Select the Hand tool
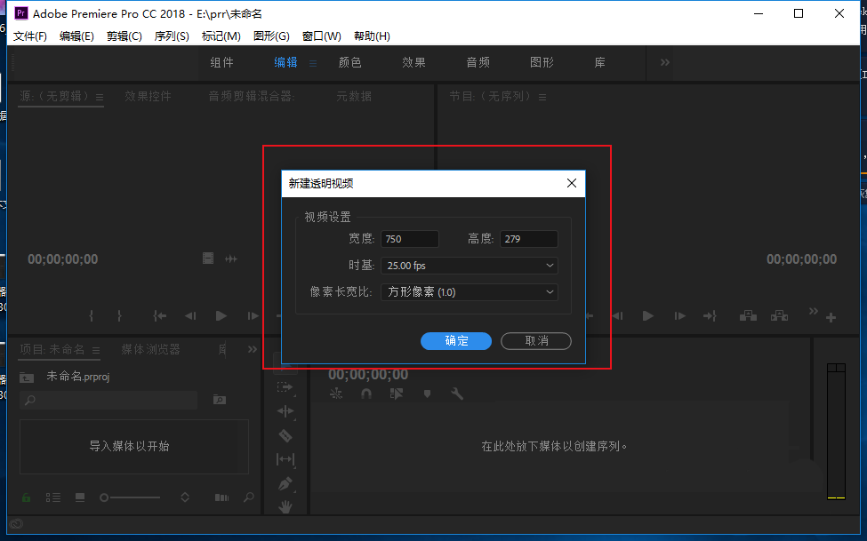 click(x=285, y=505)
